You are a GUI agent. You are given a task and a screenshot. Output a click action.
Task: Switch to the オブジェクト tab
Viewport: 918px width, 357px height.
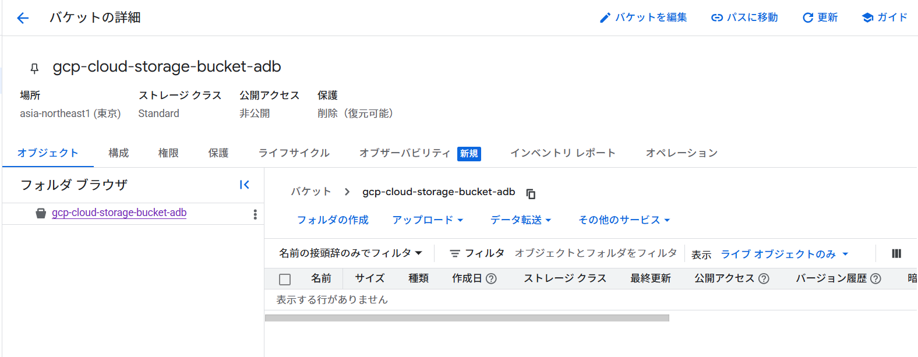click(x=48, y=153)
